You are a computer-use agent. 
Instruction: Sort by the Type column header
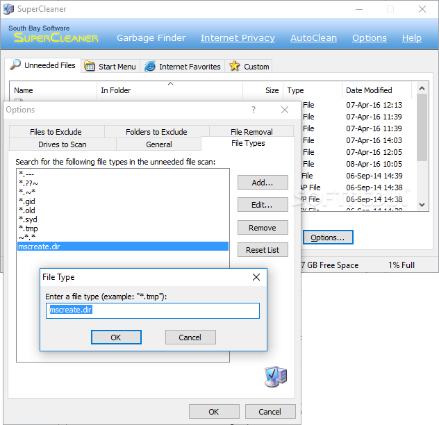[313, 90]
